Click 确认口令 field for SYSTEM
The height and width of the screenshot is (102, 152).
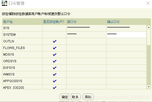point(126,35)
